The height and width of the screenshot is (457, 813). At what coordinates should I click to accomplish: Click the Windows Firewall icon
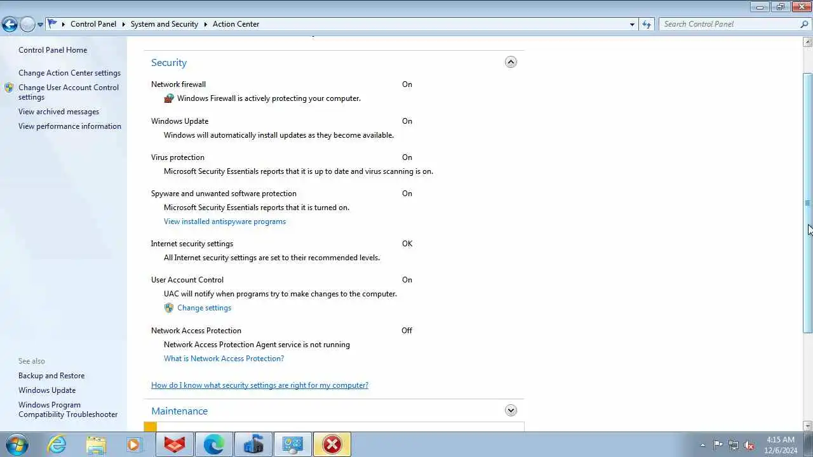[x=169, y=98]
